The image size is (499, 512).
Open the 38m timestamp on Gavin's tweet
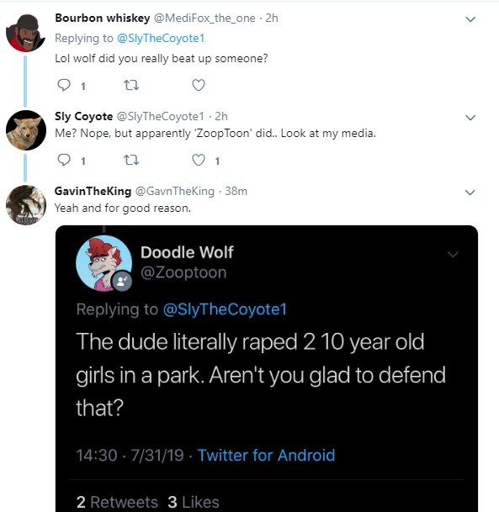coord(236,191)
